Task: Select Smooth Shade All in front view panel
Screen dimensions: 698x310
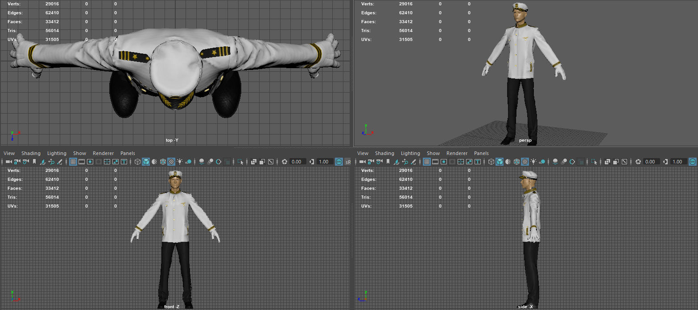Action: click(x=146, y=162)
